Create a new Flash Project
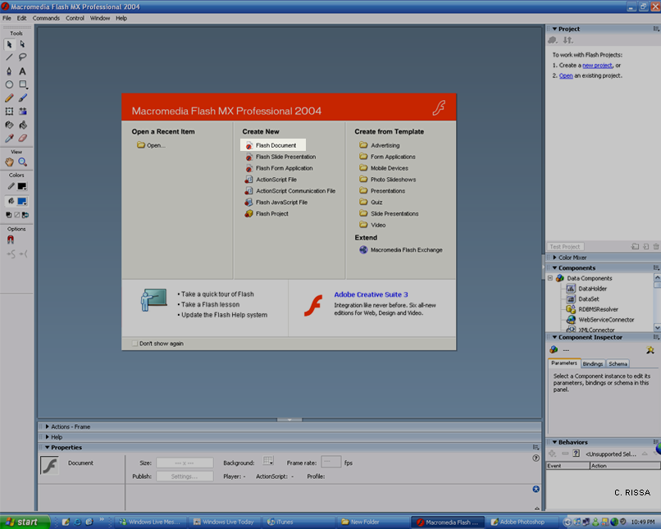 click(x=267, y=214)
